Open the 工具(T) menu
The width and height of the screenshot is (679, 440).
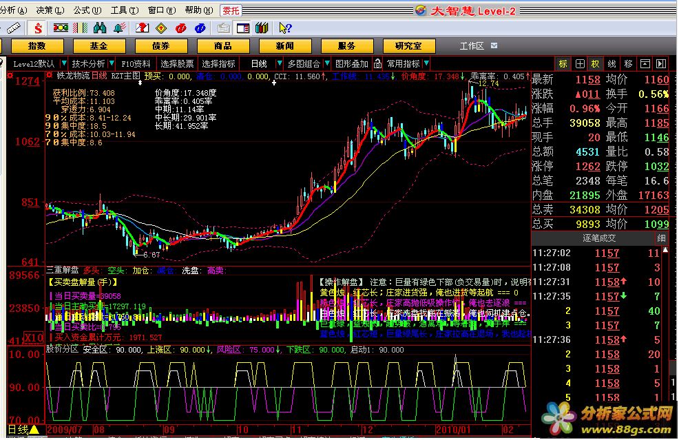125,10
